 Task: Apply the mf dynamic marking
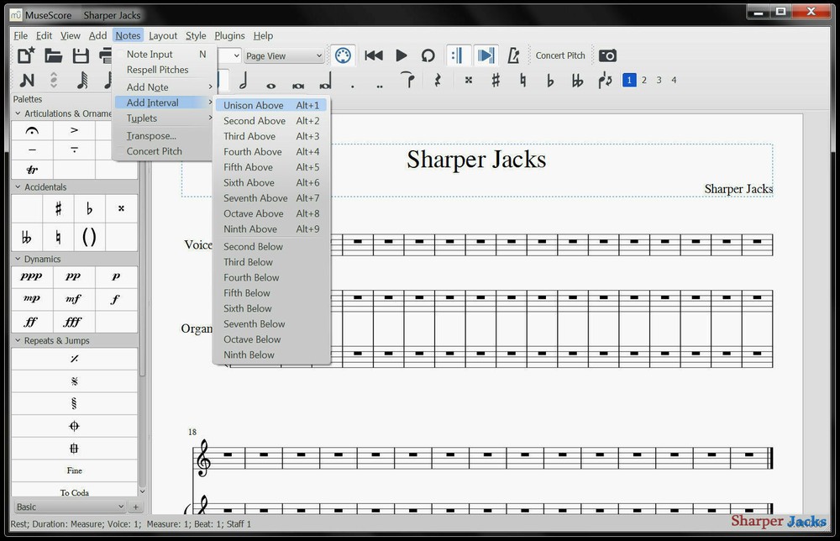(72, 297)
